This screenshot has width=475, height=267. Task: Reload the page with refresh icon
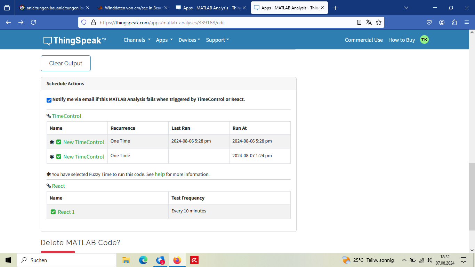[33, 22]
